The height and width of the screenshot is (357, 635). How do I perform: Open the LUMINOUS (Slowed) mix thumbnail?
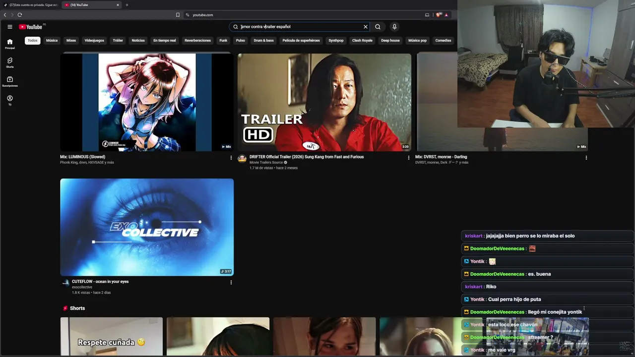147,102
